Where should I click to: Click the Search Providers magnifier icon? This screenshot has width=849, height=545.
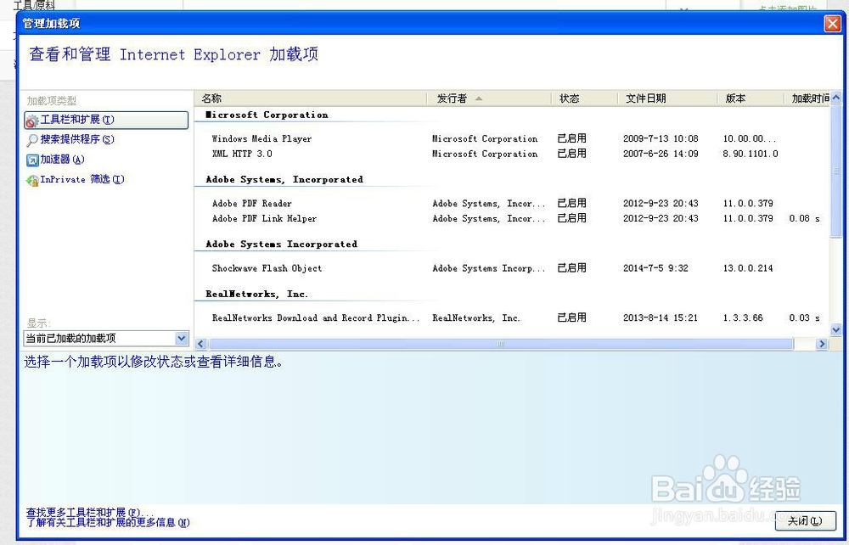click(x=32, y=140)
